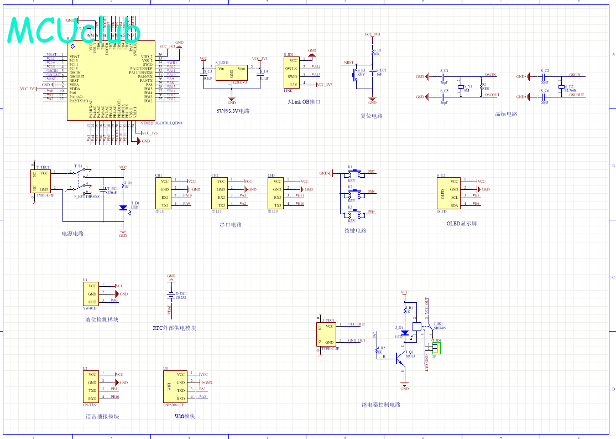Click the '语音播报模块' caption
Screen dimensions: 616x439
click(102, 416)
